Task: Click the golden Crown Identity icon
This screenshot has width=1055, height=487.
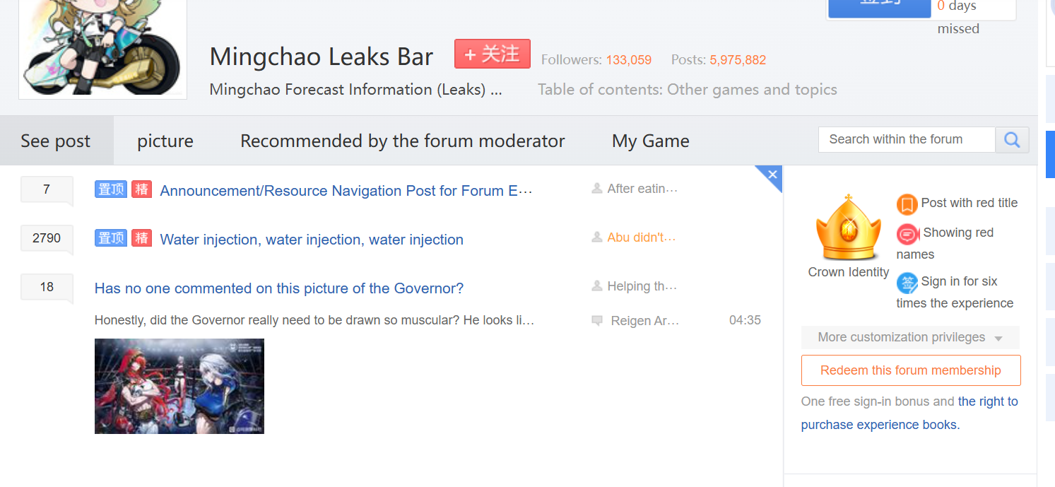Action: coord(848,229)
